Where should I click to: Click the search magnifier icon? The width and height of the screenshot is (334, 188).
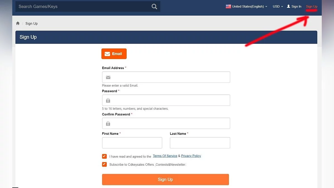tap(154, 6)
